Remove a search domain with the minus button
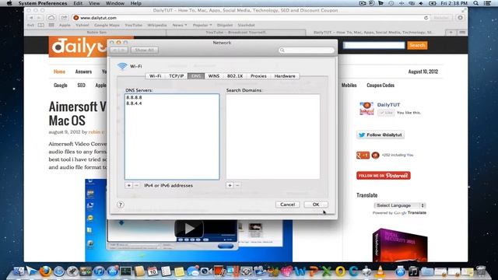The image size is (498, 280). pos(237,185)
